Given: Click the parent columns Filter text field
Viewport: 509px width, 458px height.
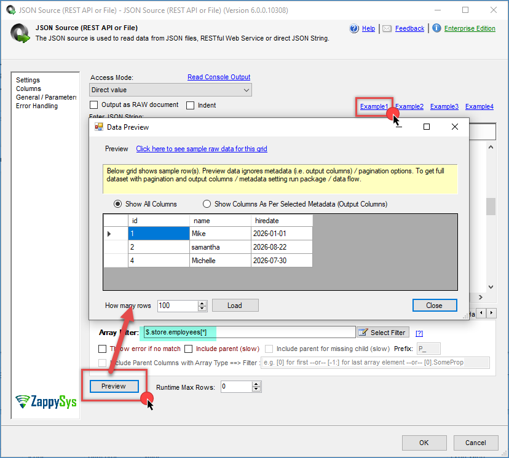Looking at the screenshot, I should click(x=375, y=363).
